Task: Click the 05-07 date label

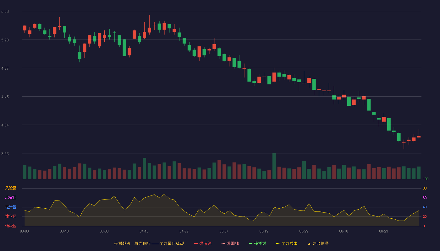Action: pos(224,231)
